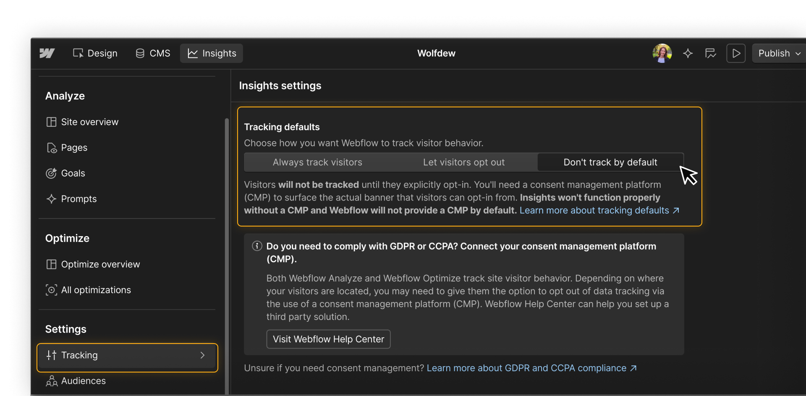The height and width of the screenshot is (396, 806).
Task: Open Learn more about GDPR and CCPA link
Action: pyautogui.click(x=531, y=368)
